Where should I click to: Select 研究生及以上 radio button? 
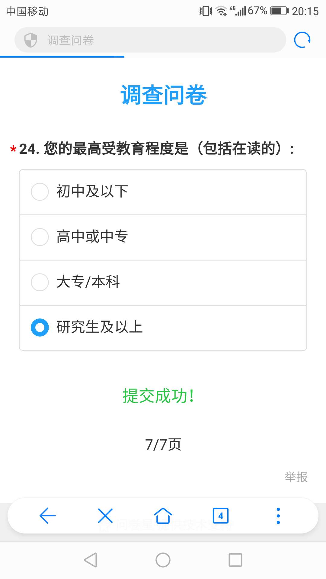(40, 327)
